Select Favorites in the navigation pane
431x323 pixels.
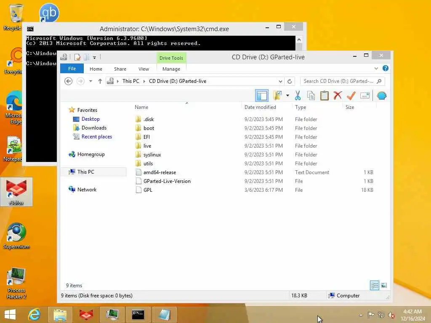87,110
